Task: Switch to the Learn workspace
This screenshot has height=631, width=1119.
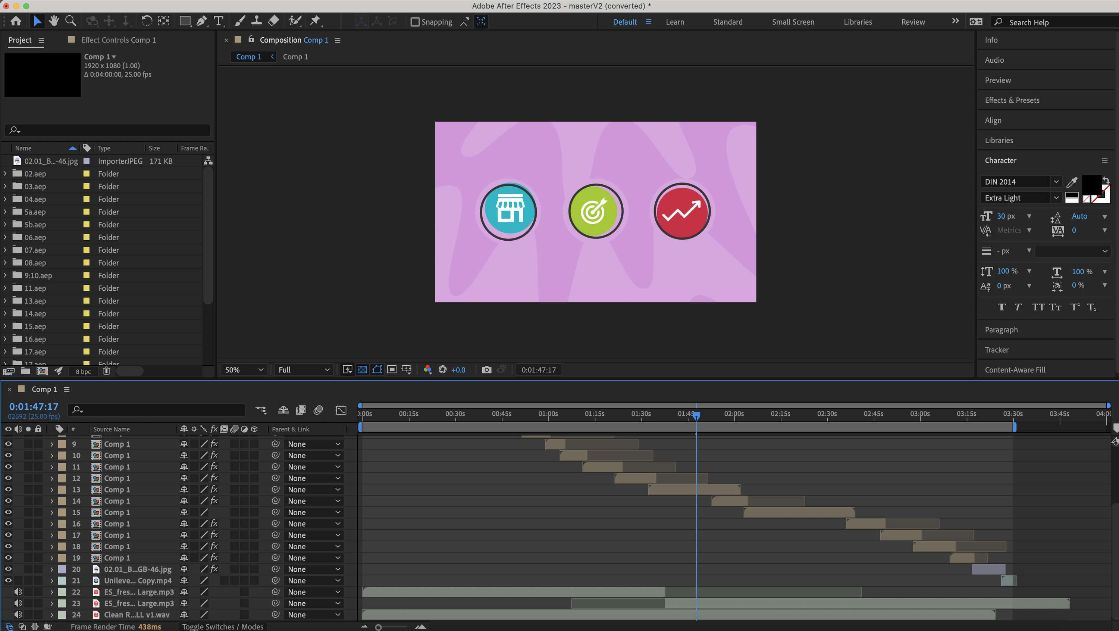Action: tap(675, 22)
